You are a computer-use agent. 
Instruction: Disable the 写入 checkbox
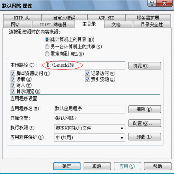pos(13,85)
